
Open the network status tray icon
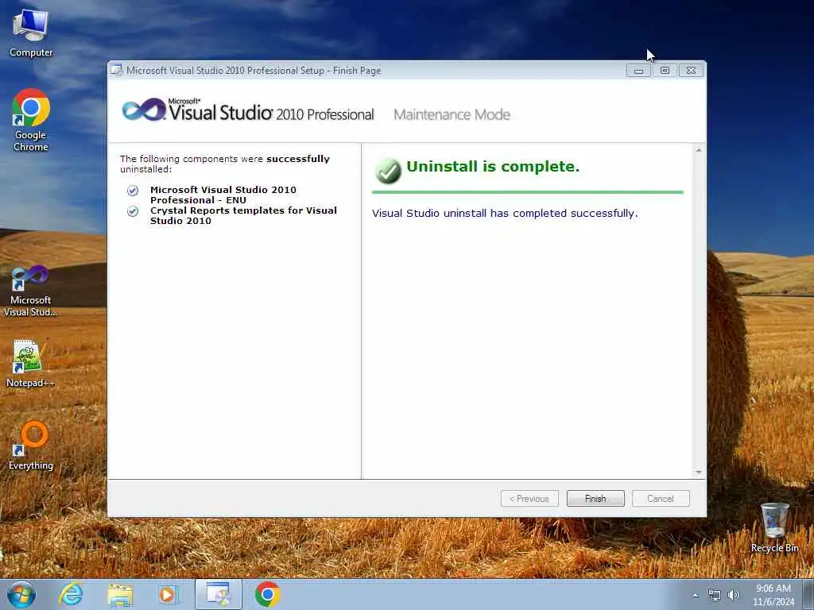click(x=715, y=595)
